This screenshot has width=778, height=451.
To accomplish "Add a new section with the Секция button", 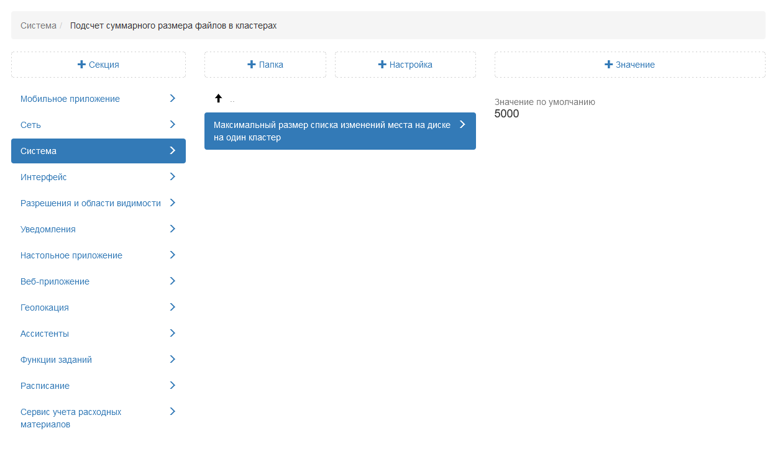I will click(x=98, y=65).
